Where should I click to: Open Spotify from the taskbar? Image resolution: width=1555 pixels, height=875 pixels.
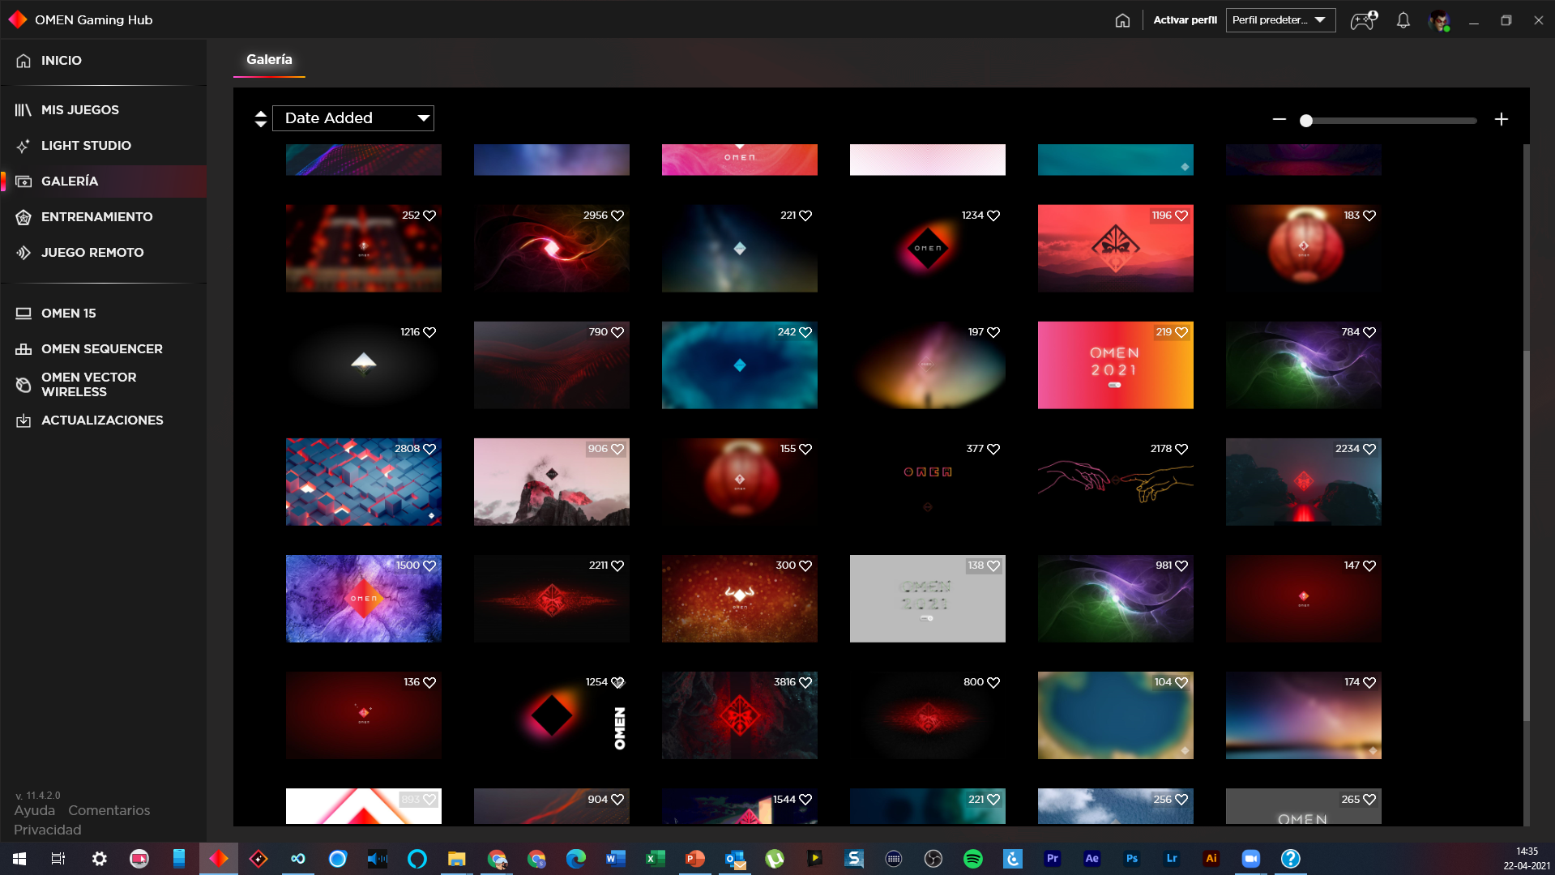tap(972, 858)
